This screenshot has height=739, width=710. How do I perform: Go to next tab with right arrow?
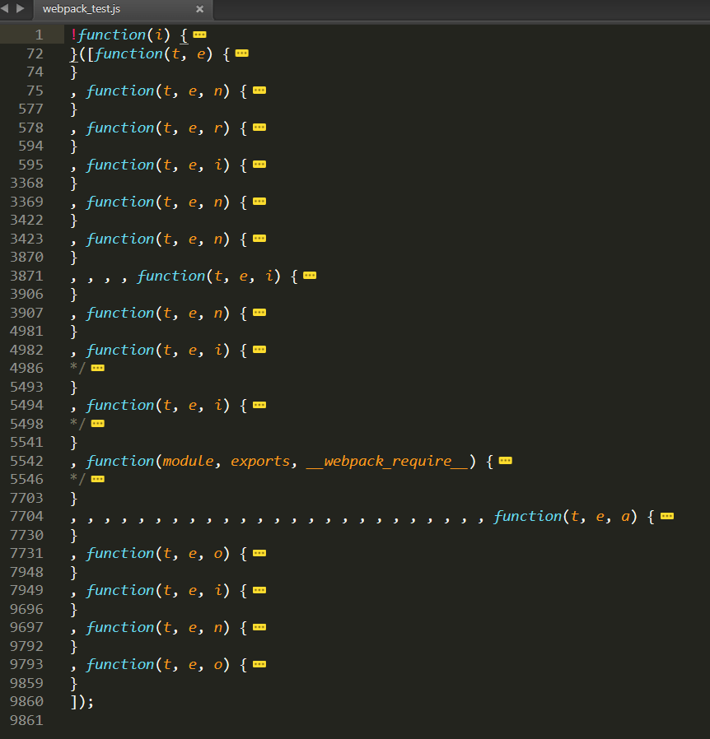20,8
